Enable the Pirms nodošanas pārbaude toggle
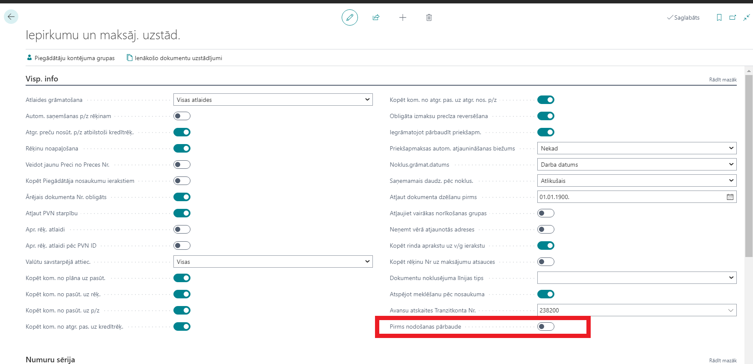The width and height of the screenshot is (753, 364). point(545,326)
